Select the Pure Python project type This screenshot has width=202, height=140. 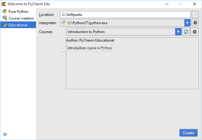(18, 12)
